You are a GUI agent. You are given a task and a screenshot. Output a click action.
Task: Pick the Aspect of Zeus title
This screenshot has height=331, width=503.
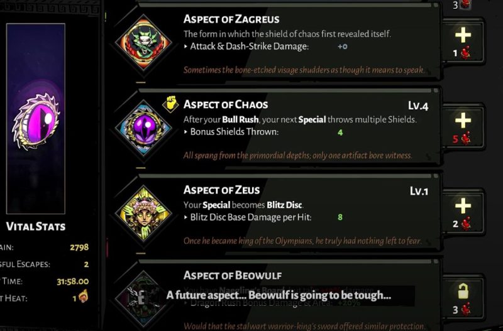(221, 190)
